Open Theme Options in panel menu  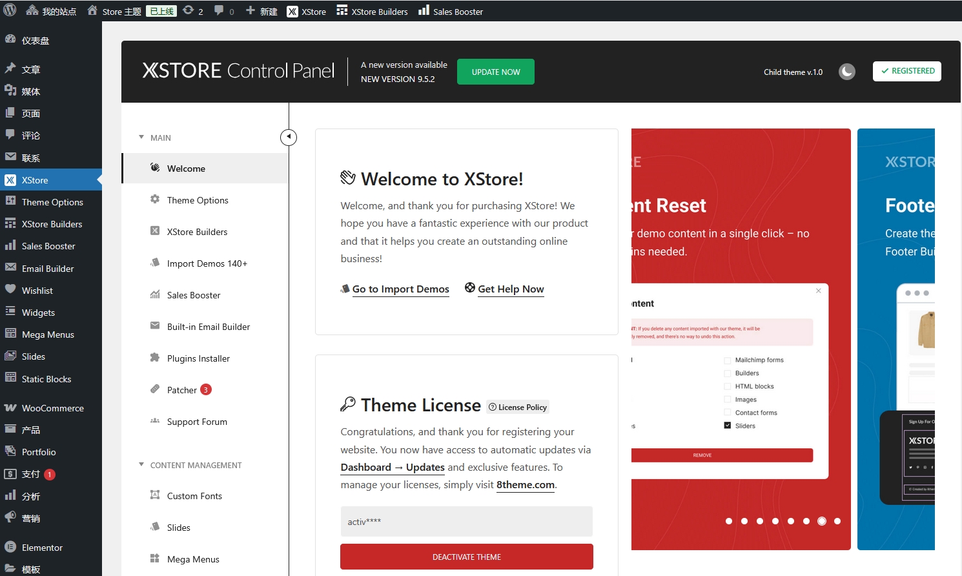205,200
